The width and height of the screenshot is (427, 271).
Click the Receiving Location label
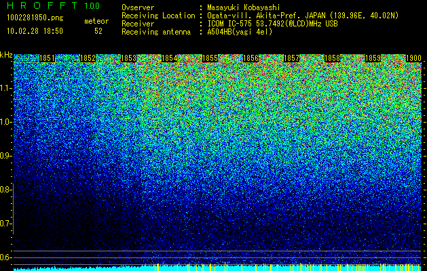[158, 16]
